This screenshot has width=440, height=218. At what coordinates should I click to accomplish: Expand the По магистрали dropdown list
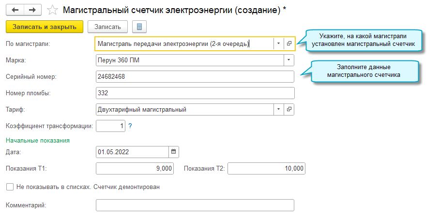click(x=278, y=44)
